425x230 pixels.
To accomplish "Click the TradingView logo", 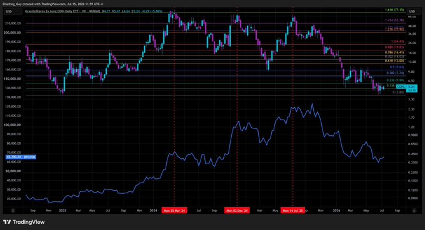I will click(24, 222).
